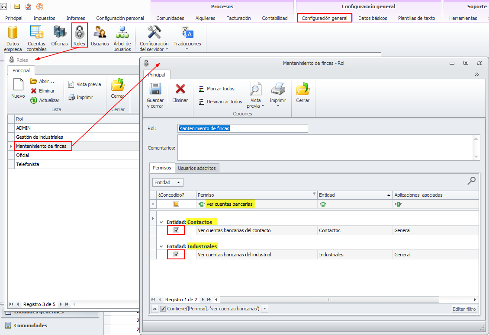Image resolution: width=489 pixels, height=335 pixels.
Task: Click Permiso filter cell 'ver cuentas bancarias'
Action: pos(257,204)
